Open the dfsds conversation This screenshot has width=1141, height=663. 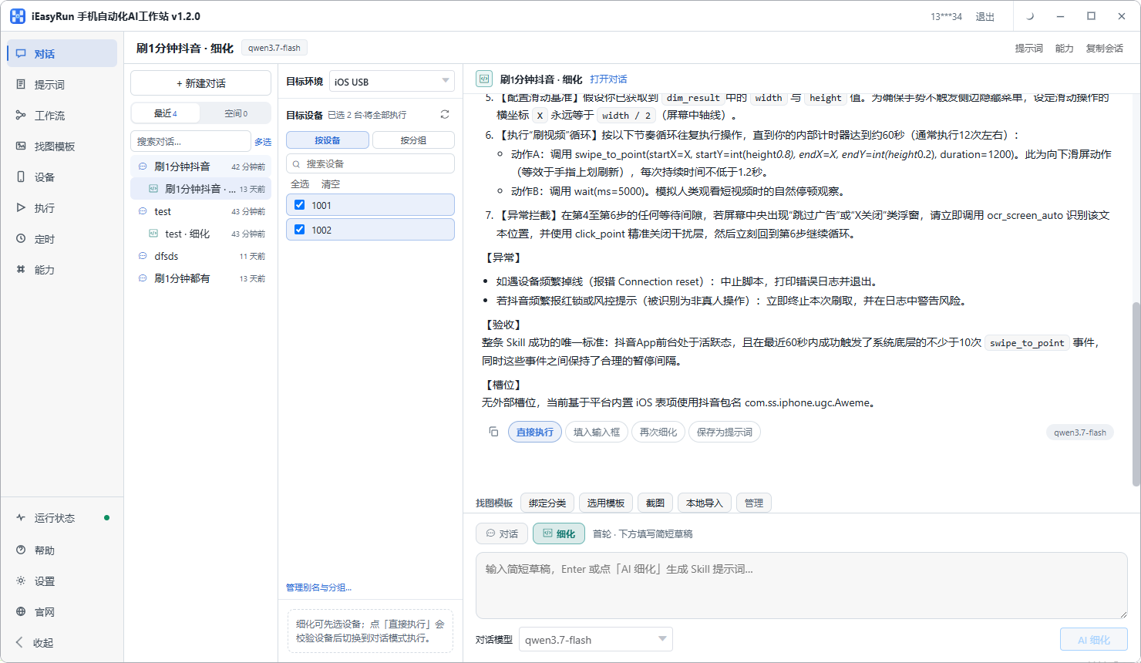point(200,256)
